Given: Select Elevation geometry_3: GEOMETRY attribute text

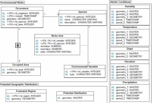Looking at the screenshot, I should [x=129, y=72].
